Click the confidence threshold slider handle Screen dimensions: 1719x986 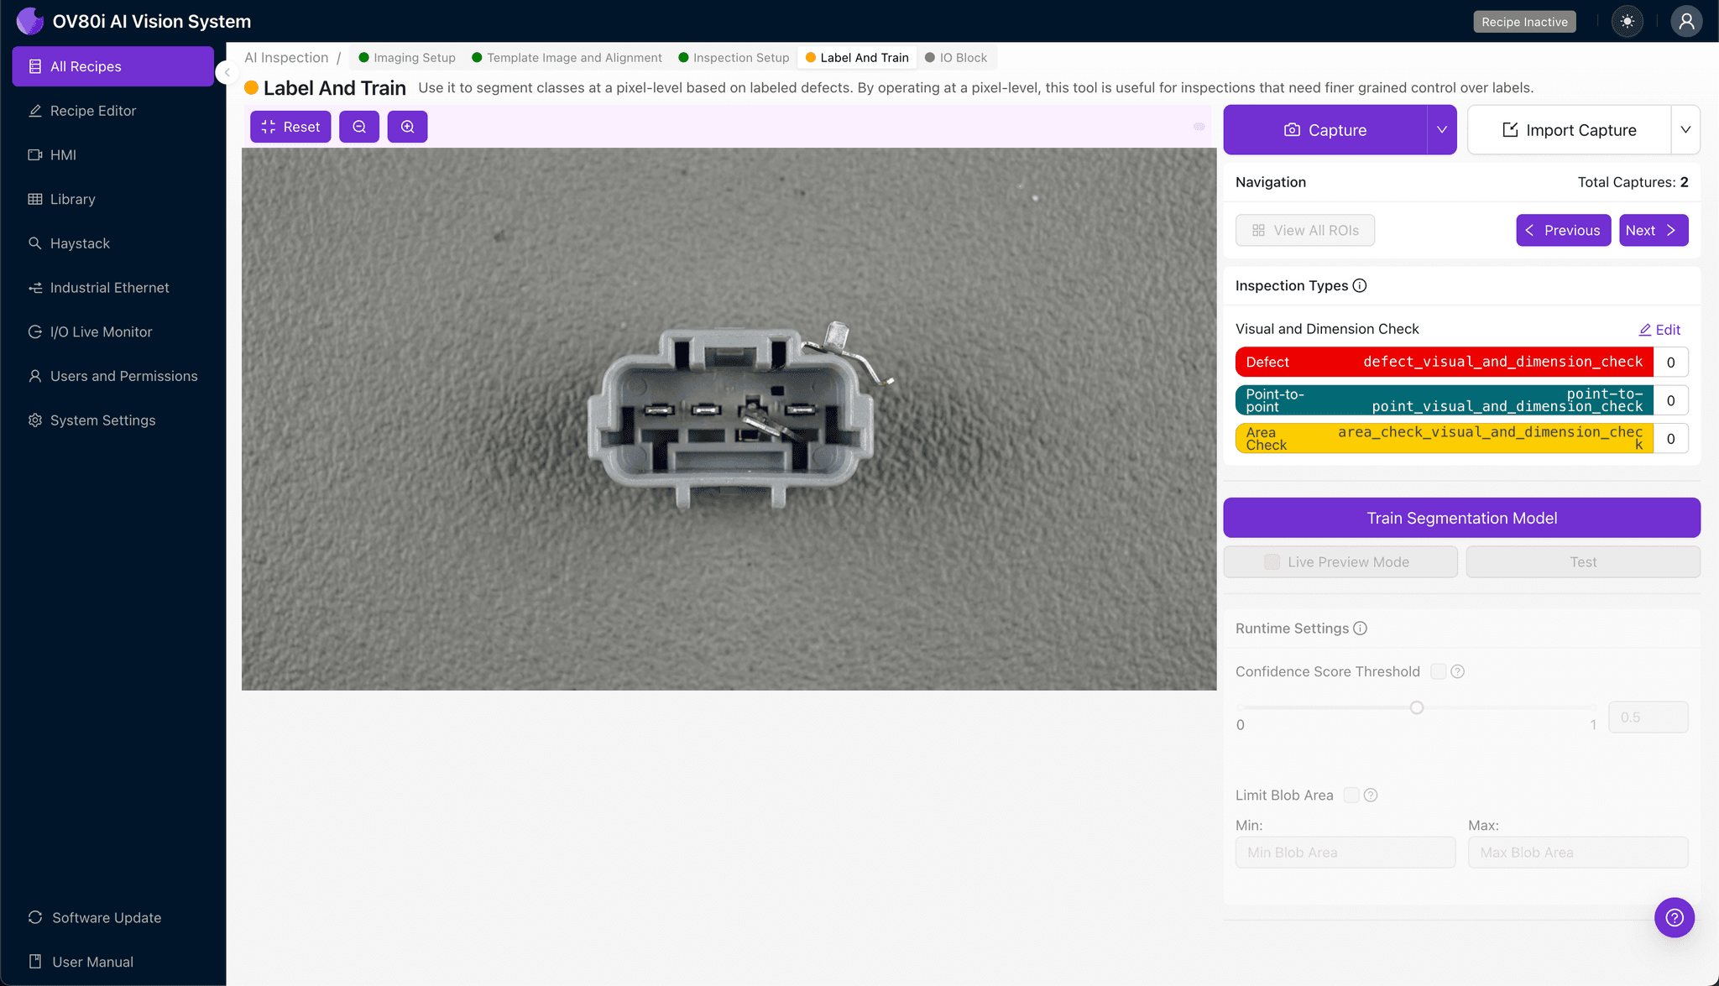(1417, 707)
